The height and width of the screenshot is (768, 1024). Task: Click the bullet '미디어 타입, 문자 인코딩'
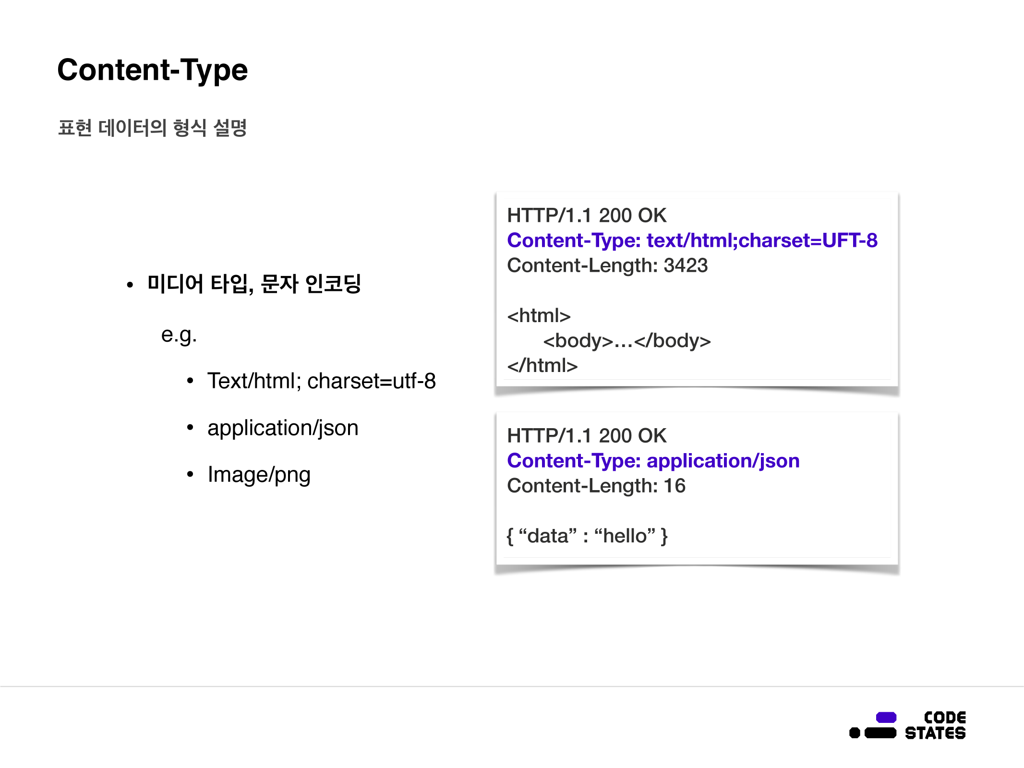click(254, 283)
